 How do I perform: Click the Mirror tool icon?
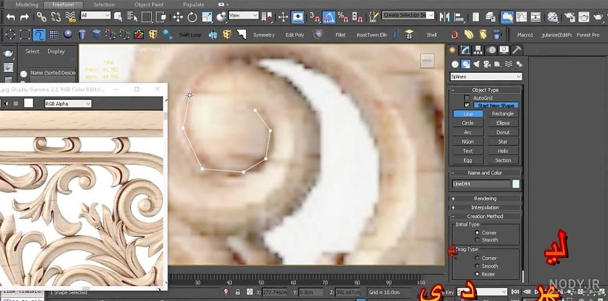[445, 17]
